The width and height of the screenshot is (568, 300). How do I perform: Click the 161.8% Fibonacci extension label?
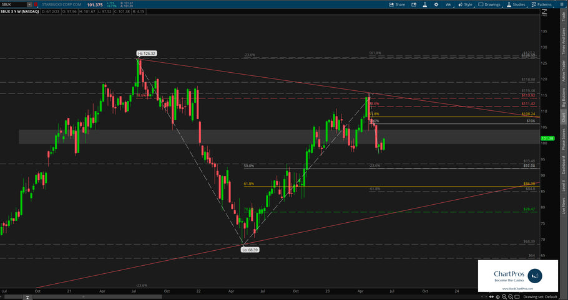[x=375, y=53]
